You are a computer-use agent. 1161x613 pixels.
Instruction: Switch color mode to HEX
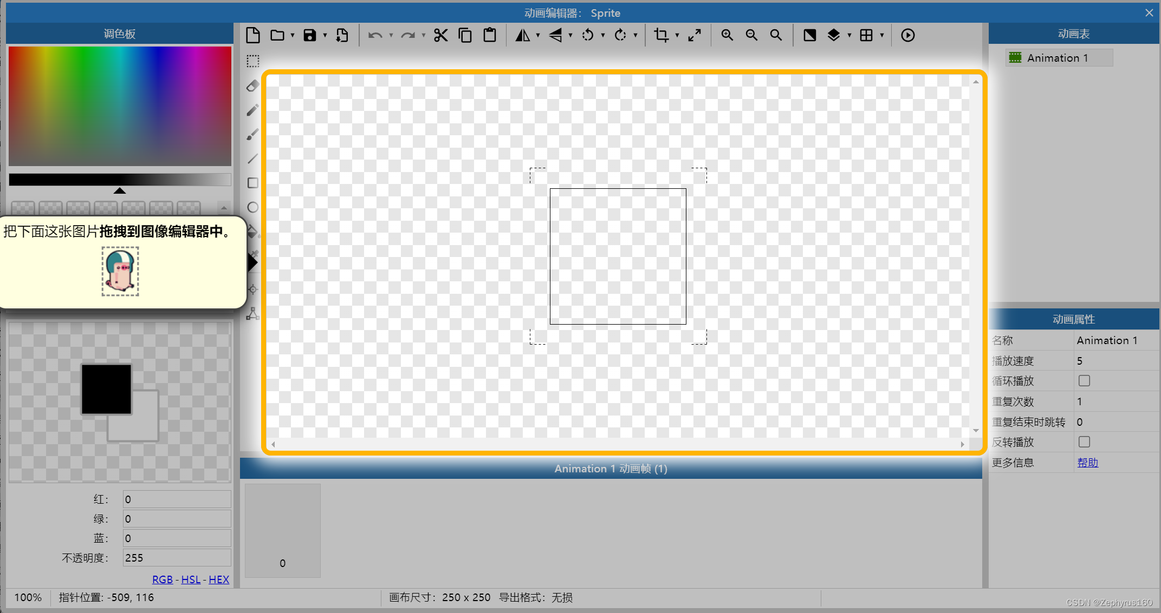tap(219, 579)
